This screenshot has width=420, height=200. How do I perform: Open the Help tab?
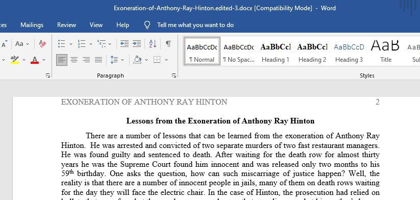click(122, 25)
